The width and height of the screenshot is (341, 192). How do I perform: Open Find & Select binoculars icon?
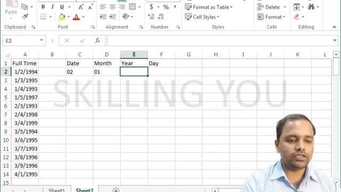click(x=311, y=7)
